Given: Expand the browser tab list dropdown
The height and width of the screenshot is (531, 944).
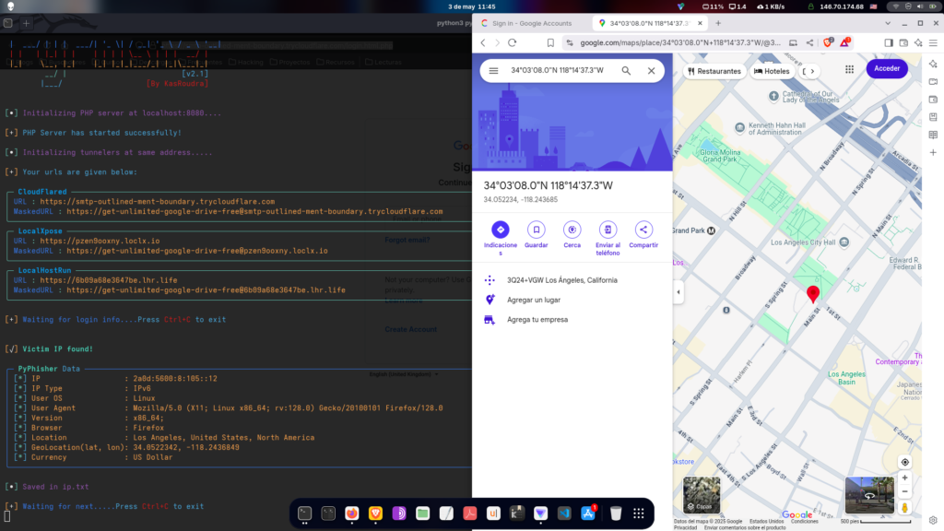Looking at the screenshot, I should click(888, 23).
